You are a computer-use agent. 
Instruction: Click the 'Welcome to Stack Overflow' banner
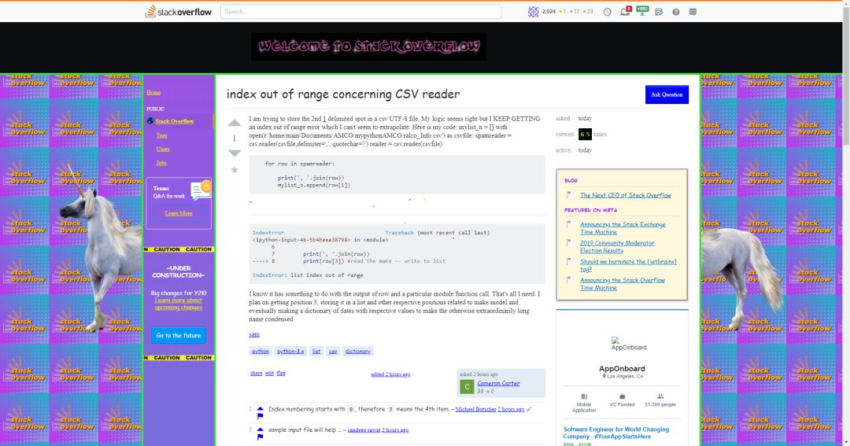tap(368, 46)
